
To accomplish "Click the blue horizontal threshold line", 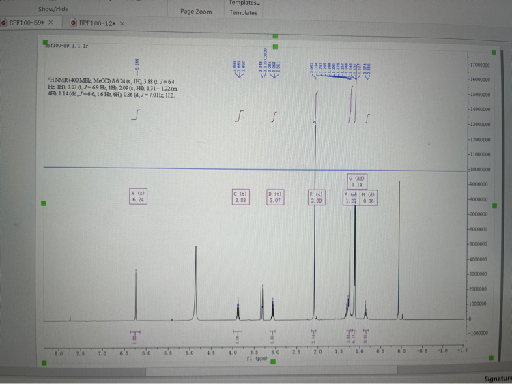I will 205,168.
